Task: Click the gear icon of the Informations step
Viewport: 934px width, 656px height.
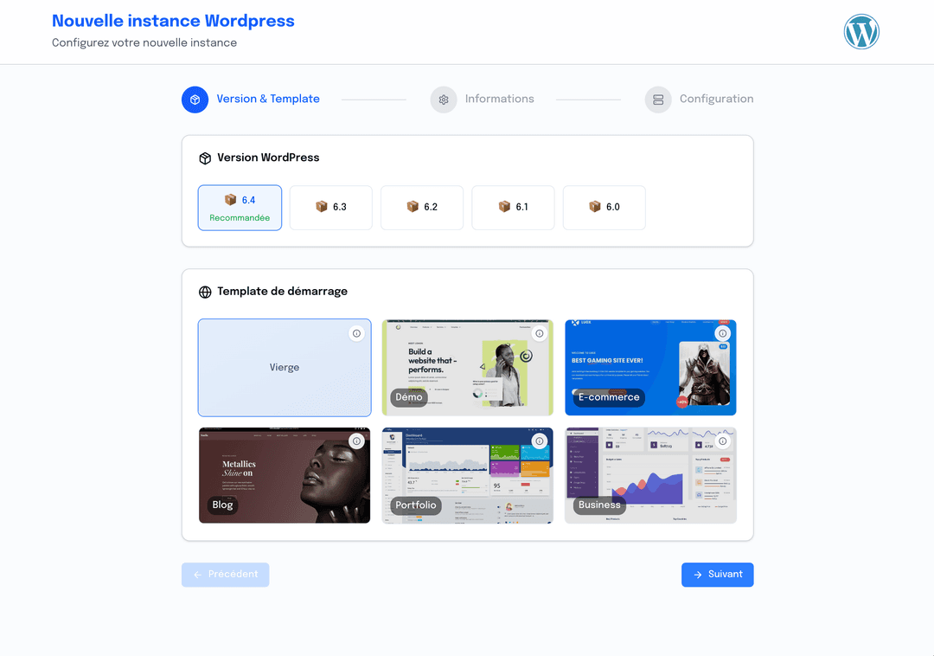Action: point(444,100)
